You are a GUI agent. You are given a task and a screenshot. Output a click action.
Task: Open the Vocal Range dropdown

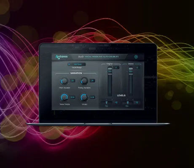tap(77, 64)
